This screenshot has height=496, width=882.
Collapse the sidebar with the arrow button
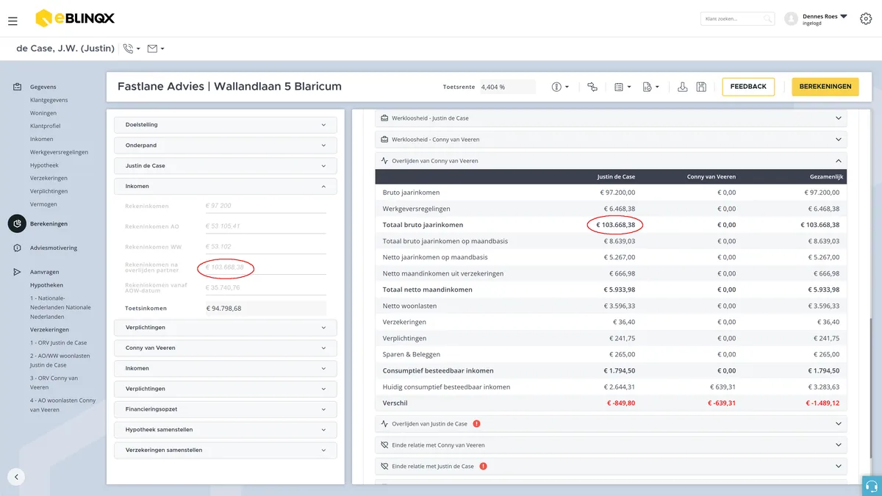click(16, 476)
